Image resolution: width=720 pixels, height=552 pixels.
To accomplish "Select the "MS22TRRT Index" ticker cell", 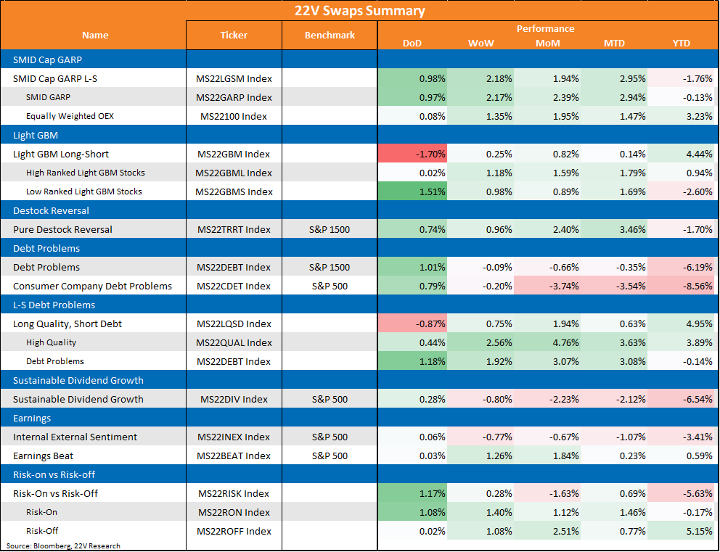I will [x=234, y=229].
